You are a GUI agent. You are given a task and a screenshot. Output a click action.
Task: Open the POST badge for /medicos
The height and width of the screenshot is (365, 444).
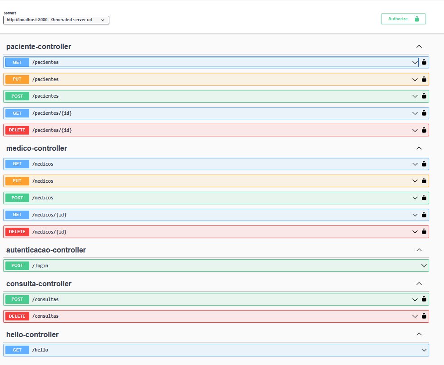[x=17, y=198]
